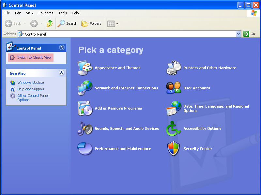Open Accessibility Options category
Image resolution: width=261 pixels, height=195 pixels.
pos(202,128)
